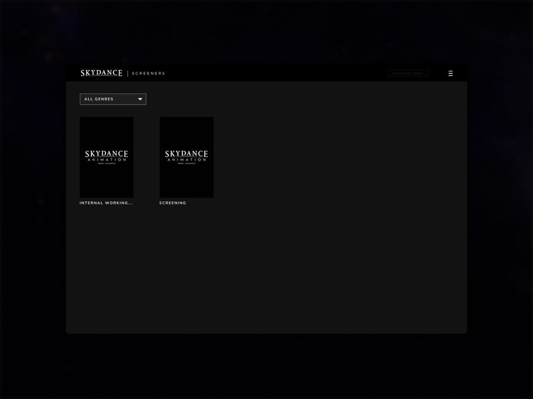Click the Skydance logo in header

(x=102, y=73)
